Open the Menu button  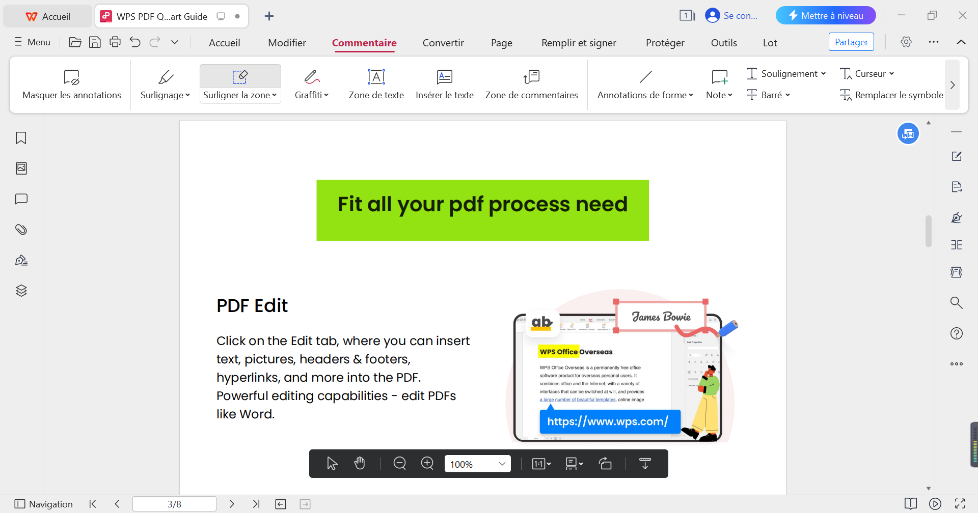33,42
